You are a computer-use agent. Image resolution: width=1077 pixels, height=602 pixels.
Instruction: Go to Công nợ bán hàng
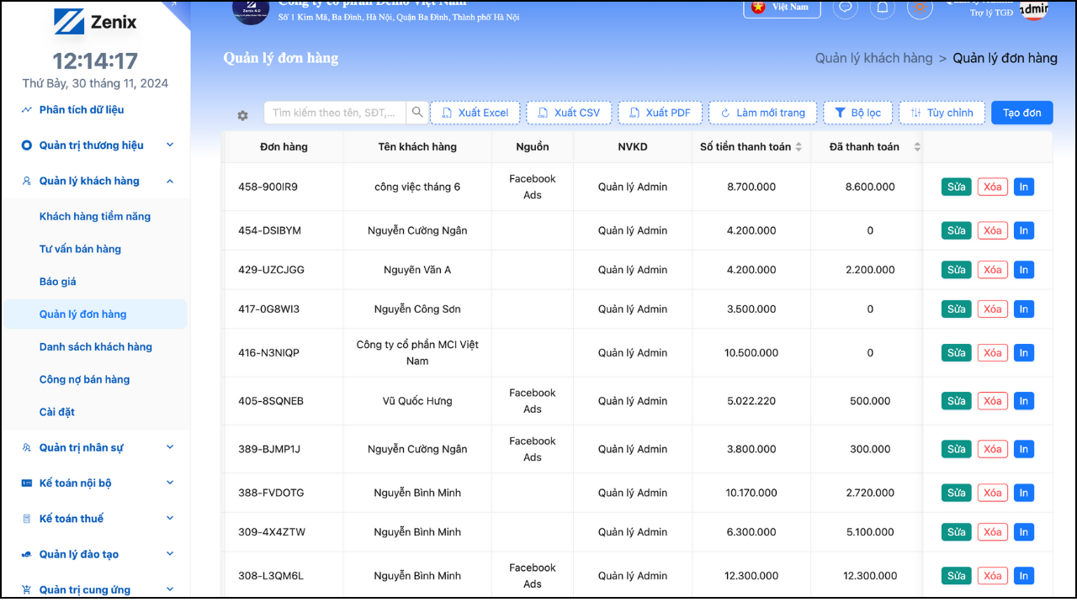84,379
